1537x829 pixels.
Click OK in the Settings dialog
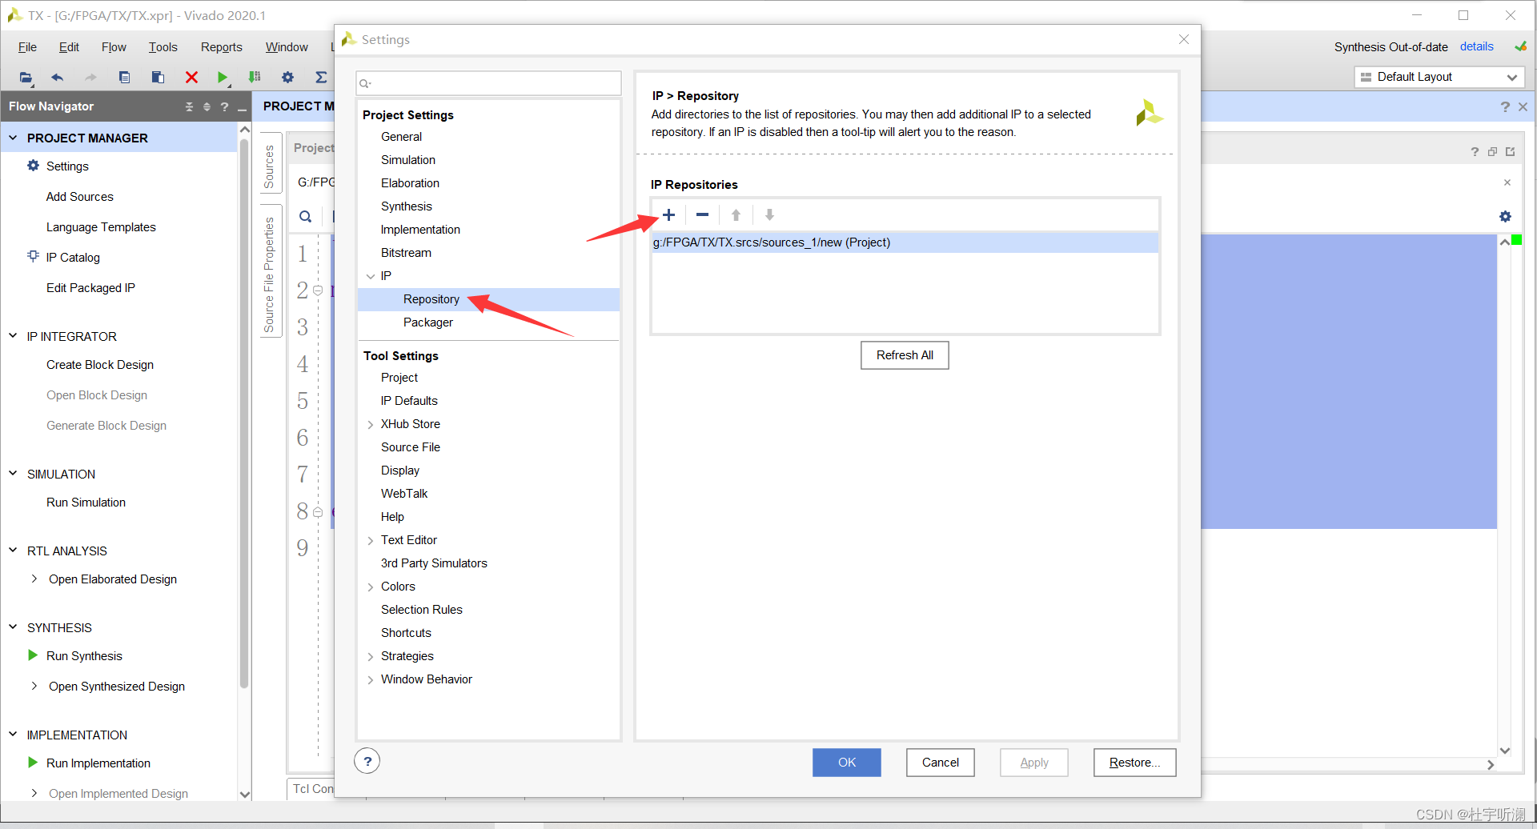click(847, 763)
